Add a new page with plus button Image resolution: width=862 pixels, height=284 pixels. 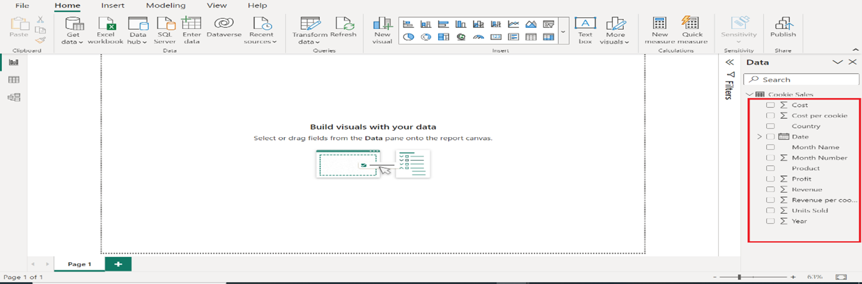[118, 264]
